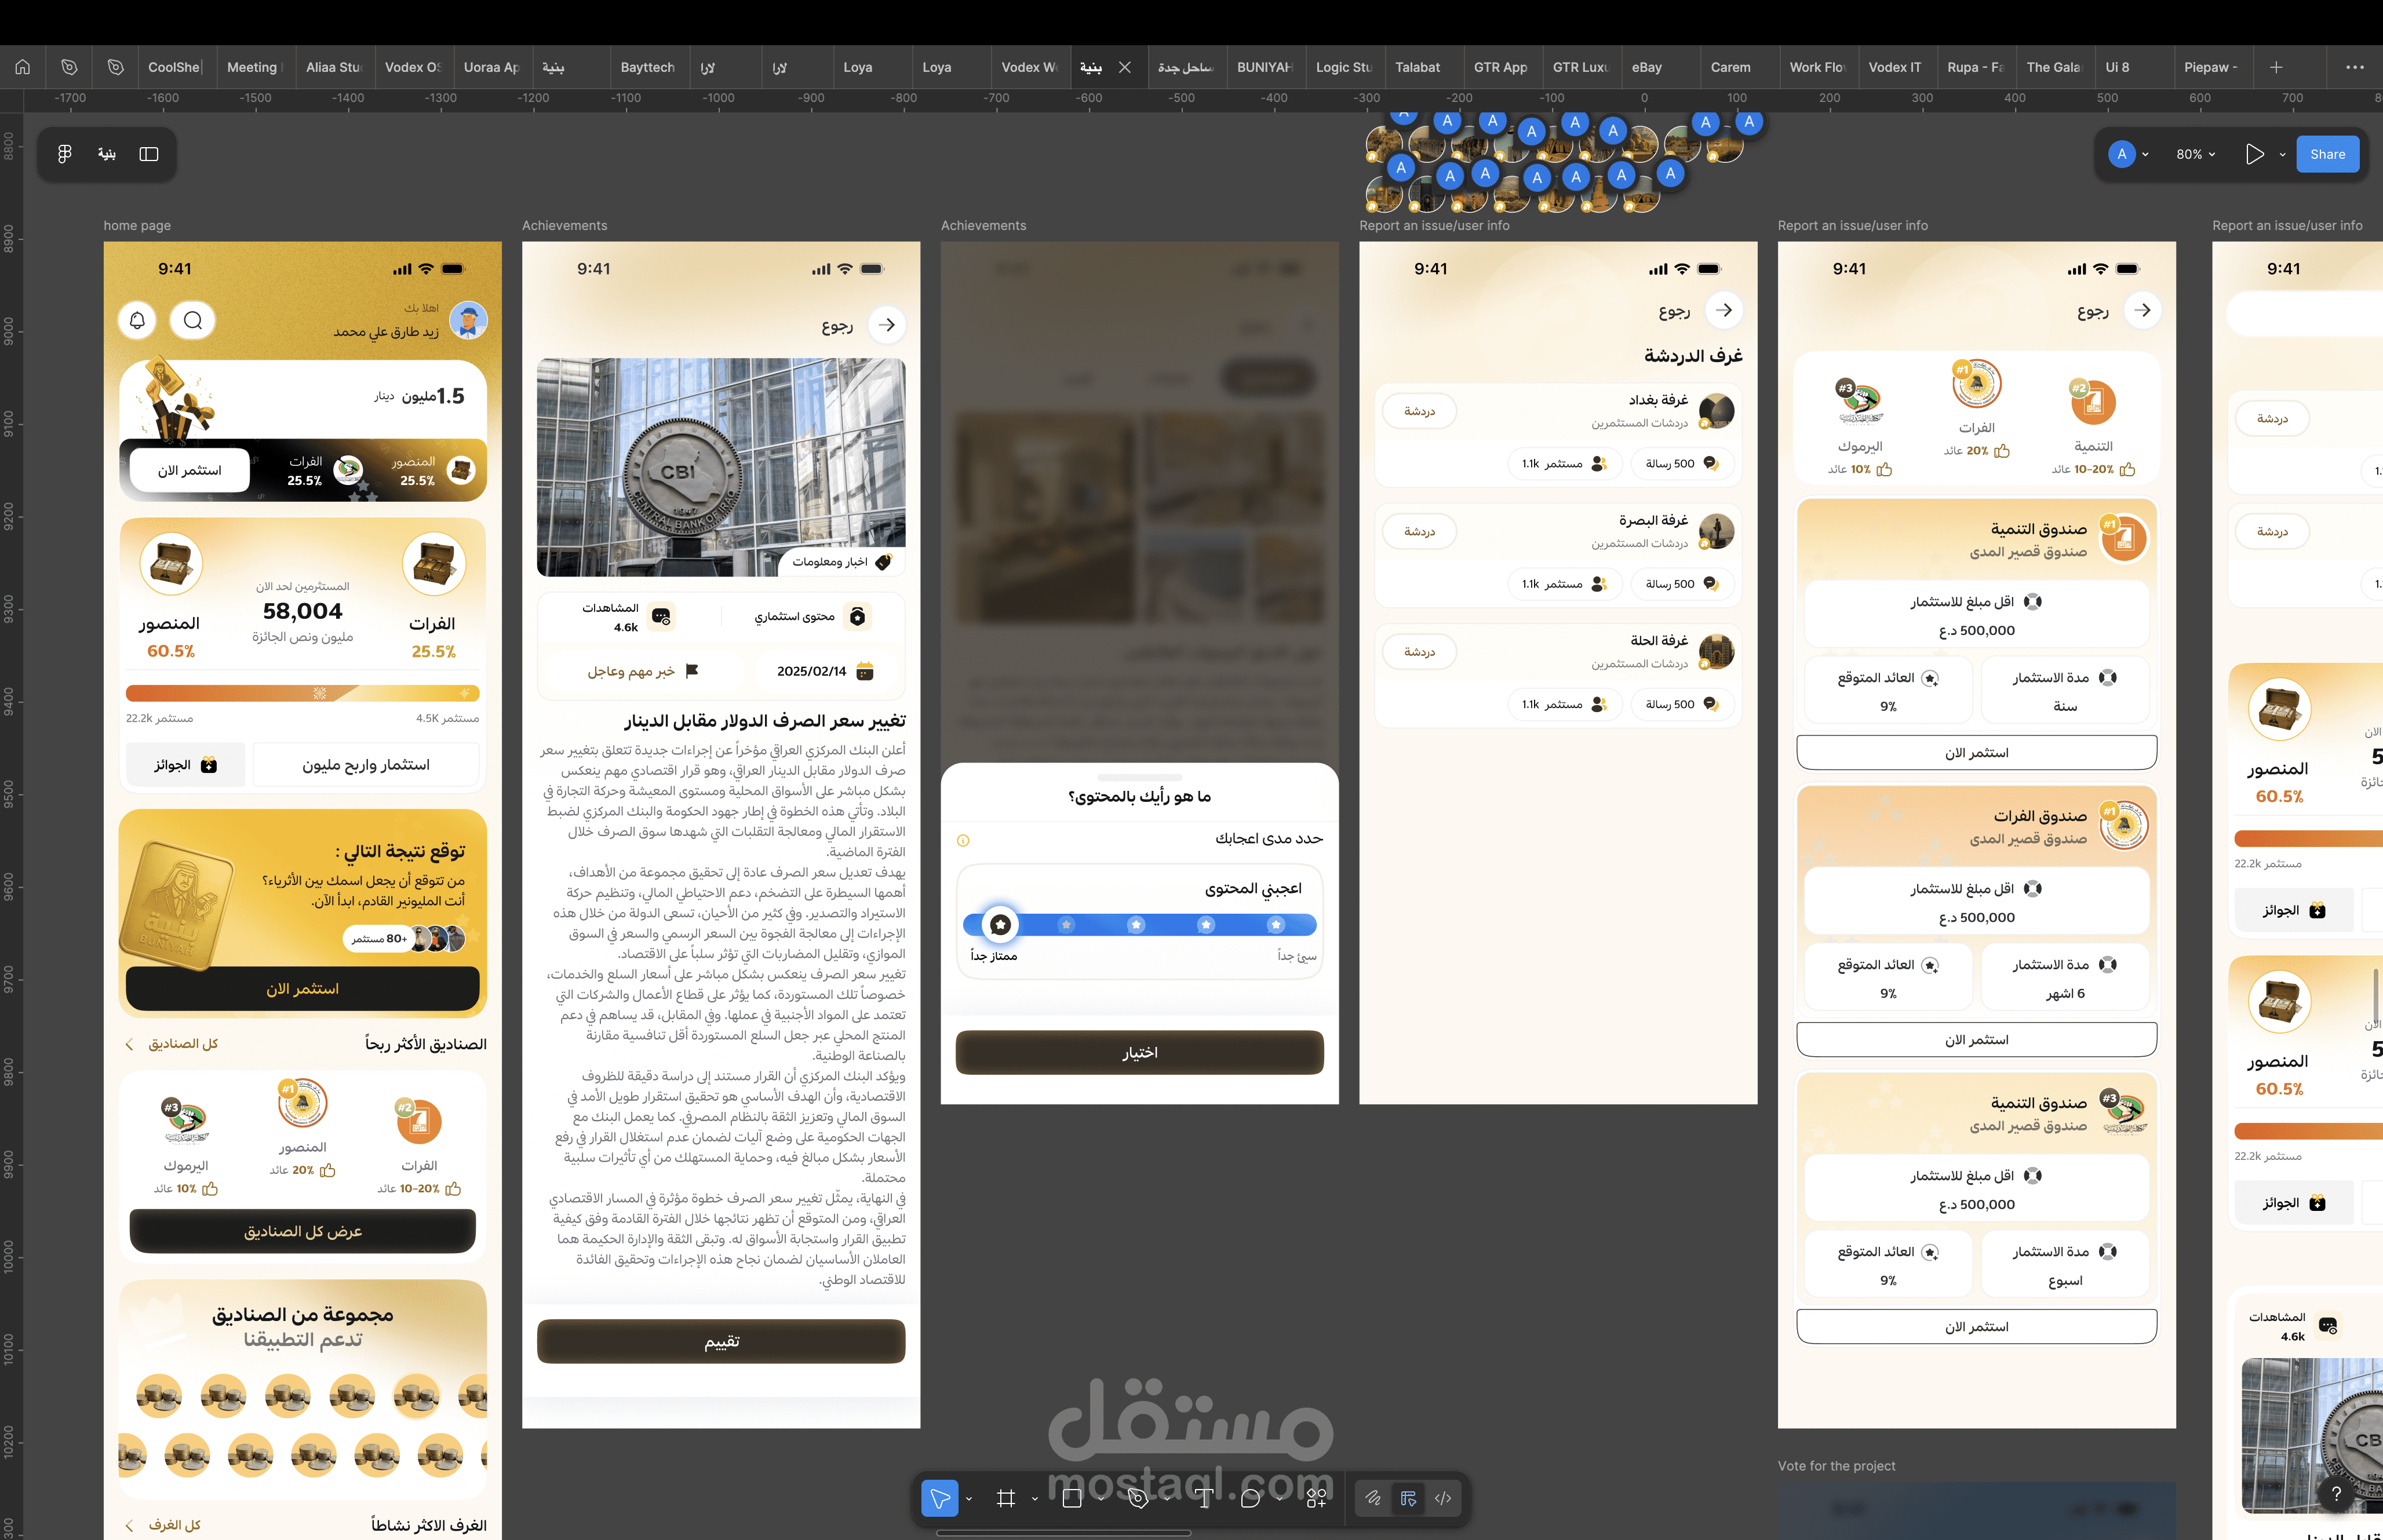Screen dimensions: 2383x1540
Task: Select the home page frame label
Action: 137,226
